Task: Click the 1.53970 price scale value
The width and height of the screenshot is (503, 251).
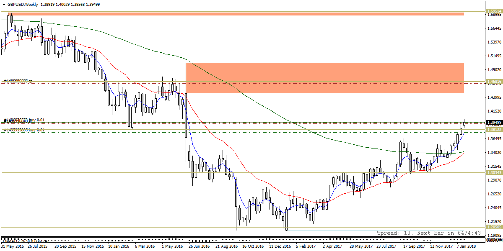Action: [x=495, y=42]
